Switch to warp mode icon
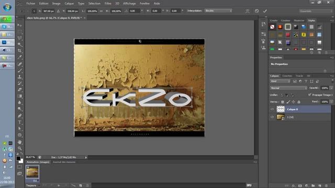The height and width of the screenshot is (188, 335). click(x=248, y=11)
